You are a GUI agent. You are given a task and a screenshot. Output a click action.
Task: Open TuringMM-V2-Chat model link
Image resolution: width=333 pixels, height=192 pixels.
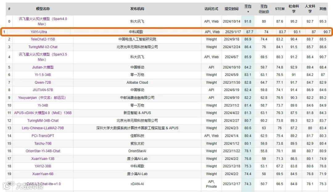tap(43, 47)
